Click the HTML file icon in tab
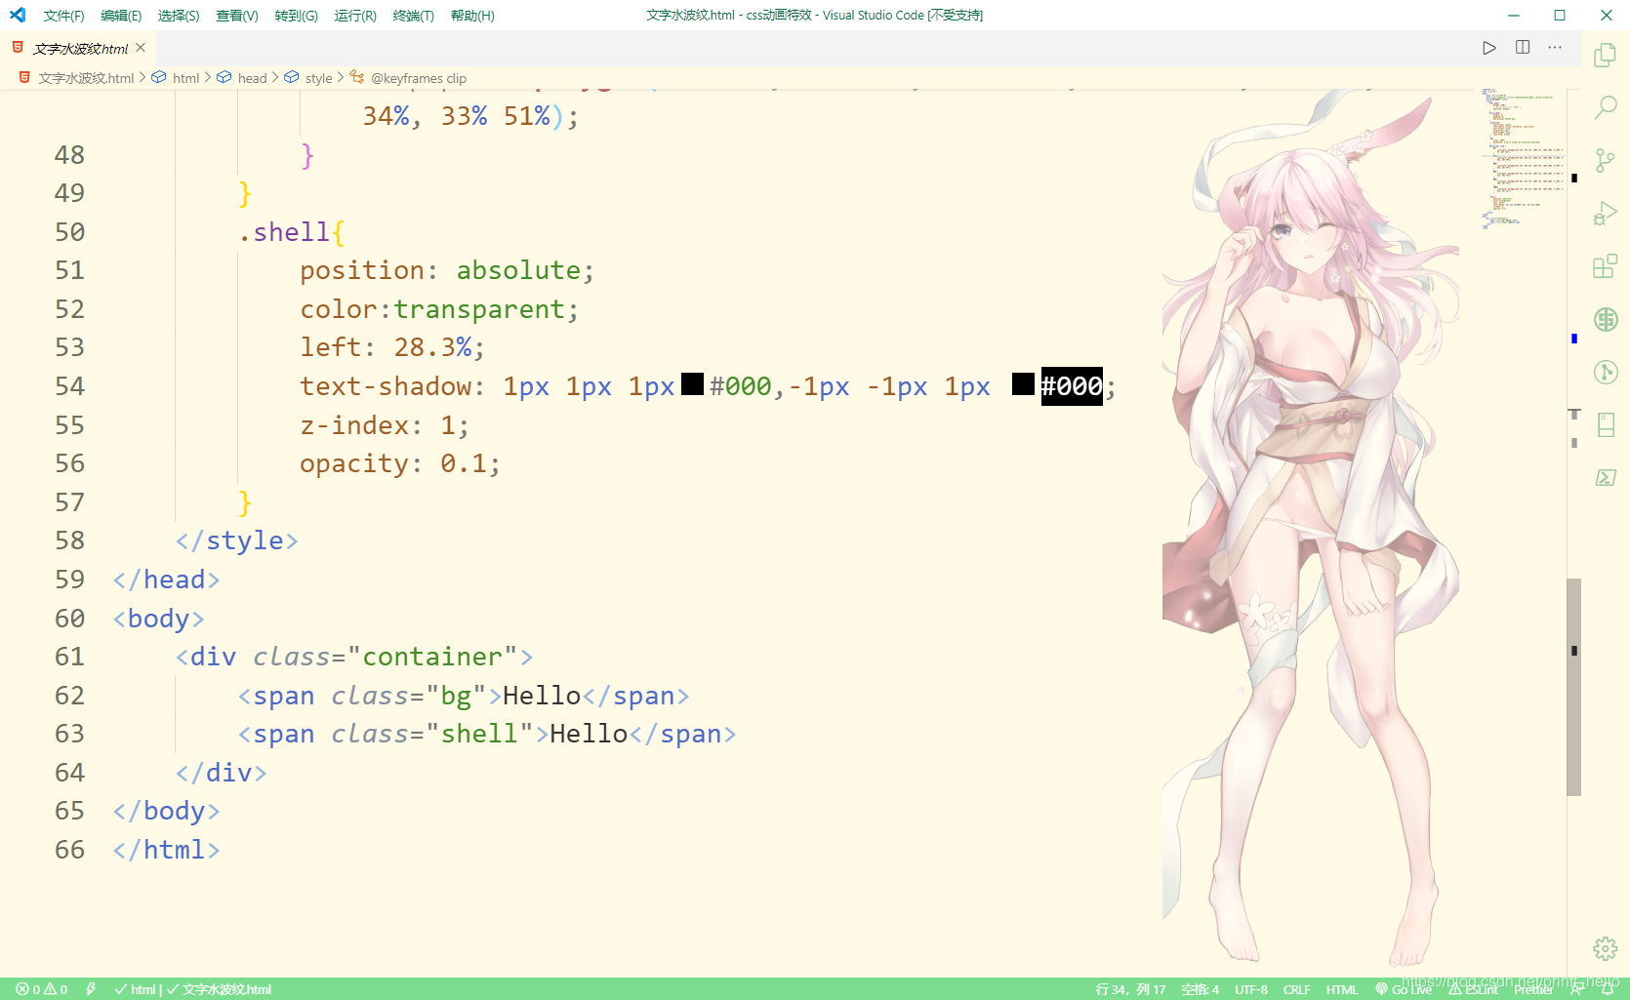Image resolution: width=1630 pixels, height=1000 pixels. 18,48
